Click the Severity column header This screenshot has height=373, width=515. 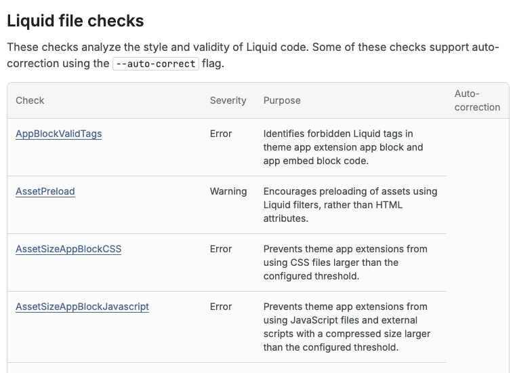[x=228, y=100]
